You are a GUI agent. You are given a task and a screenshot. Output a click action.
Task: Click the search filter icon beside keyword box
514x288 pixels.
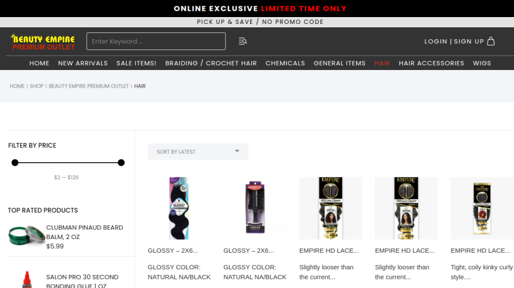pos(243,41)
